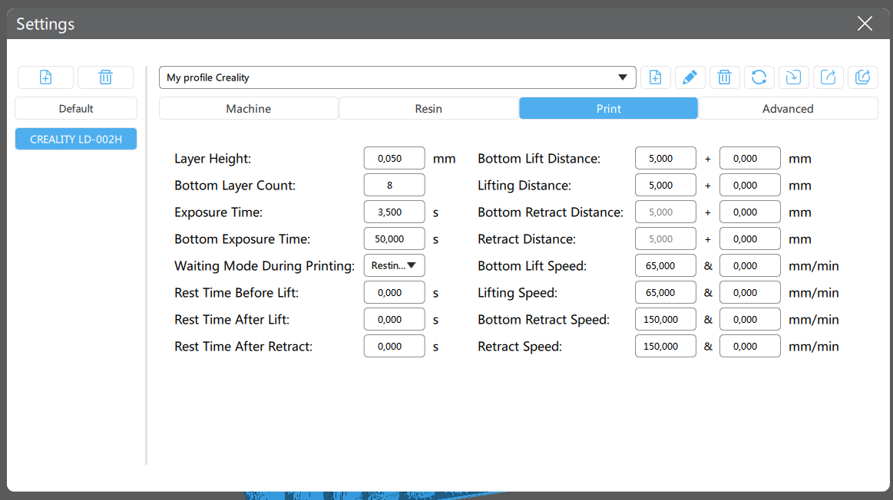Open the My profile Creality dropdown

pyautogui.click(x=397, y=77)
